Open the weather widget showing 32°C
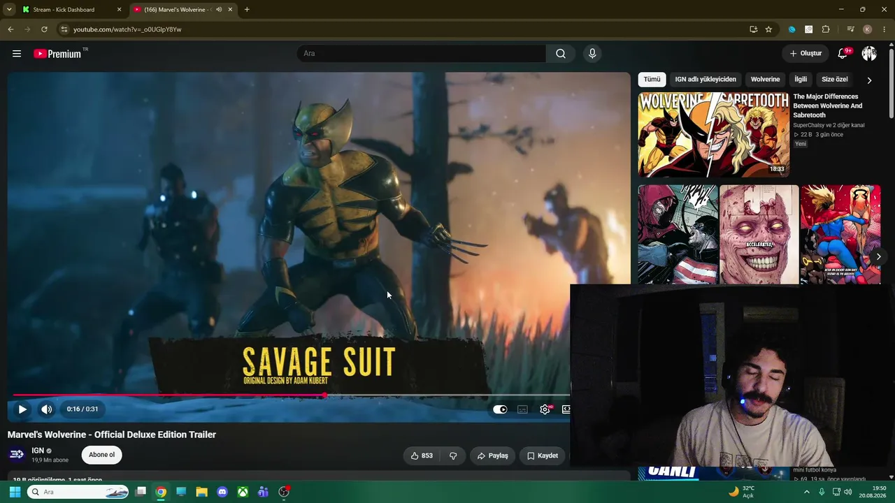This screenshot has height=503, width=895. click(x=742, y=492)
